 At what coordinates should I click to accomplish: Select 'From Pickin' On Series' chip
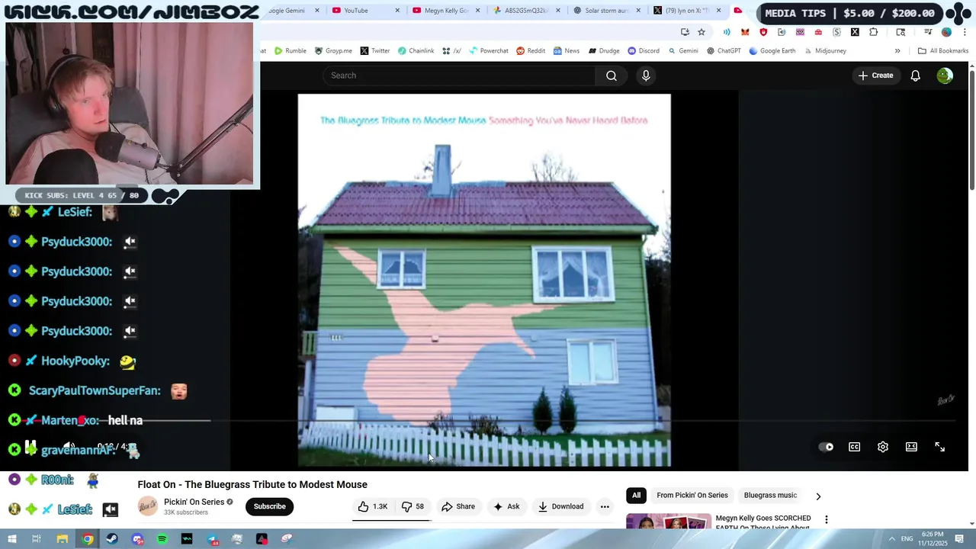692,496
